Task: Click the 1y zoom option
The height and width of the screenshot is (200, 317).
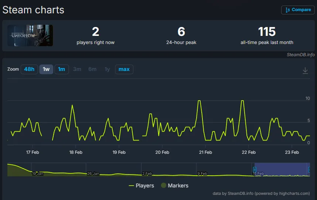Action: [107, 69]
